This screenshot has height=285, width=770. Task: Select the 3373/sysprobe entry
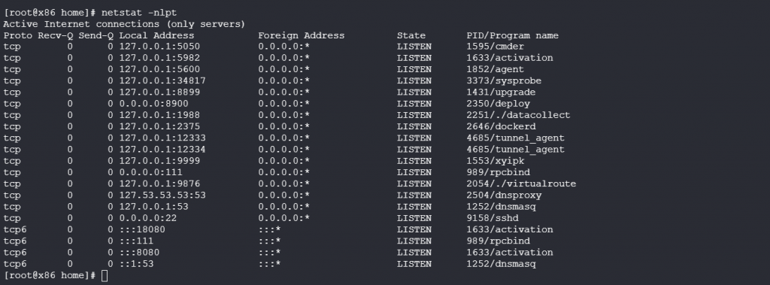[x=504, y=81]
